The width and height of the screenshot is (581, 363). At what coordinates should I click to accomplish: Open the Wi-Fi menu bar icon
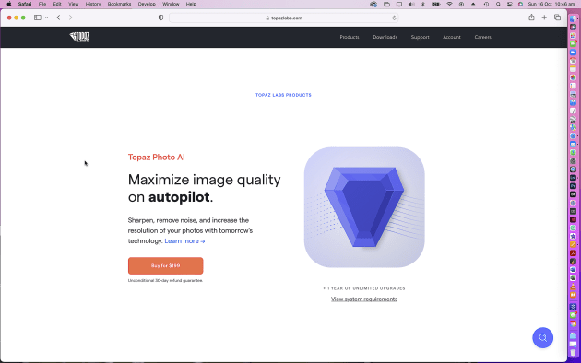pyautogui.click(x=449, y=4)
